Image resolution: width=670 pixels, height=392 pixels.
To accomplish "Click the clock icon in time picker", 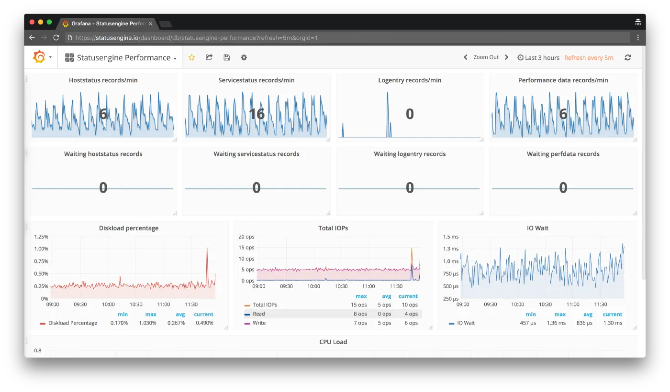I will click(520, 57).
